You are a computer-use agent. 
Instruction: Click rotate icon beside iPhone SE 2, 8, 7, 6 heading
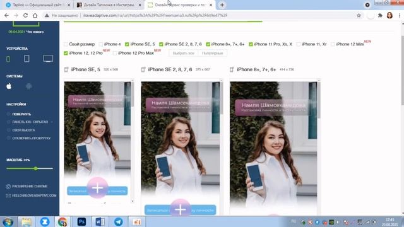click(x=143, y=69)
